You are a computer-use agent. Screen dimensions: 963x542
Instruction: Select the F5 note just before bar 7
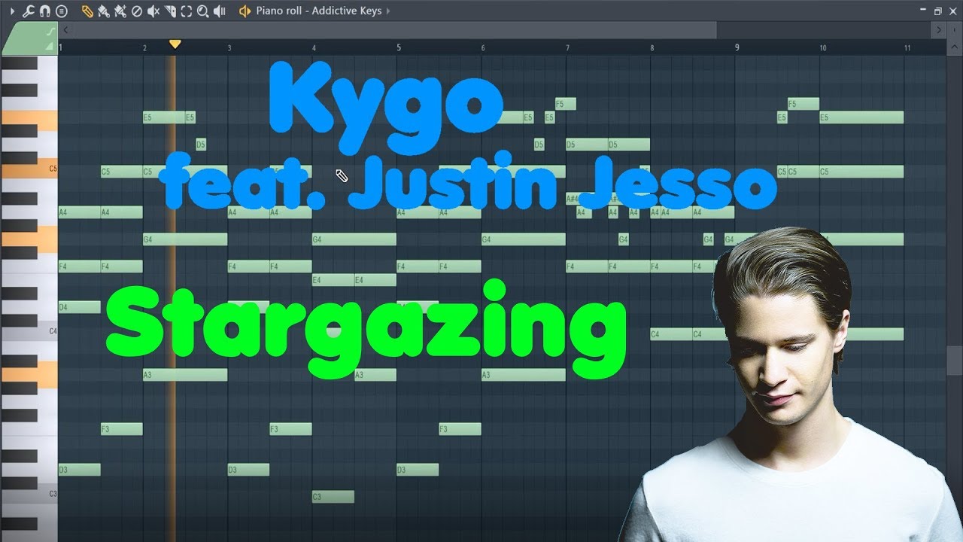click(x=565, y=104)
